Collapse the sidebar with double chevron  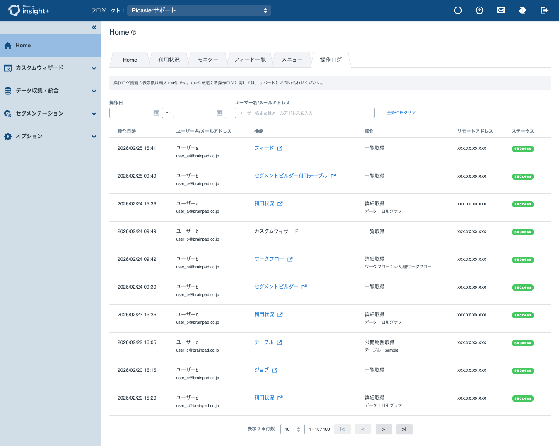point(94,27)
